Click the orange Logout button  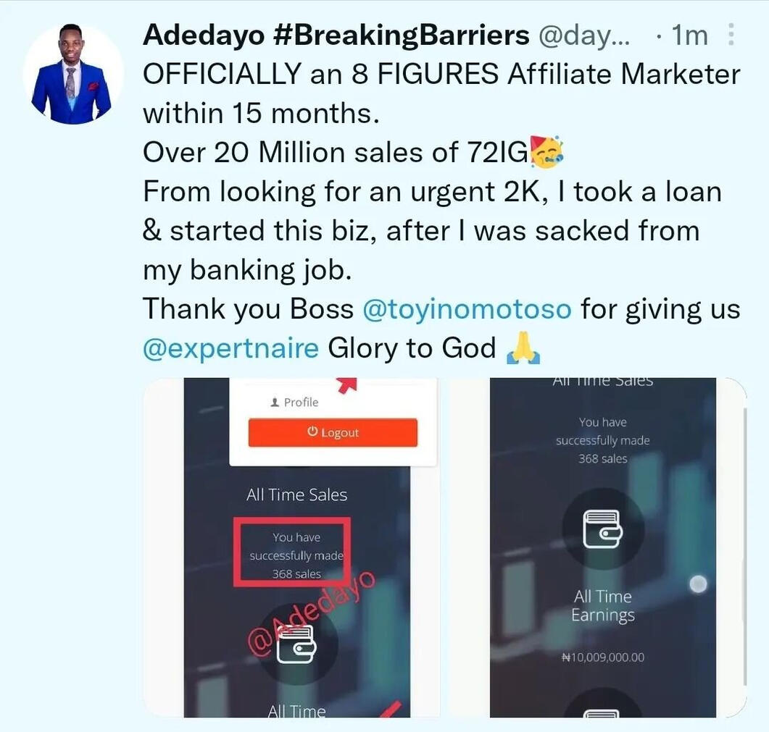(333, 432)
